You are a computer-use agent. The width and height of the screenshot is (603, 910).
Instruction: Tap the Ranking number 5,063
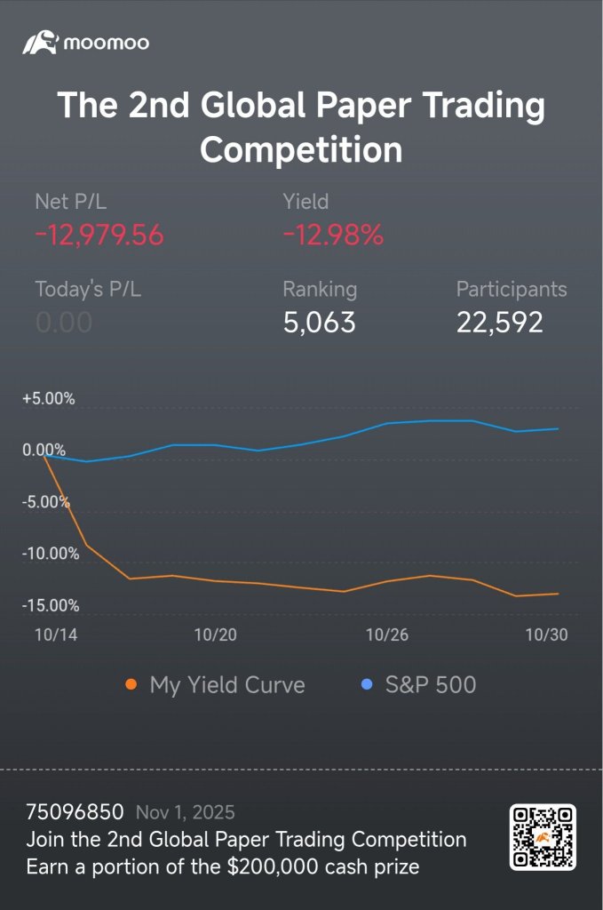pos(319,323)
